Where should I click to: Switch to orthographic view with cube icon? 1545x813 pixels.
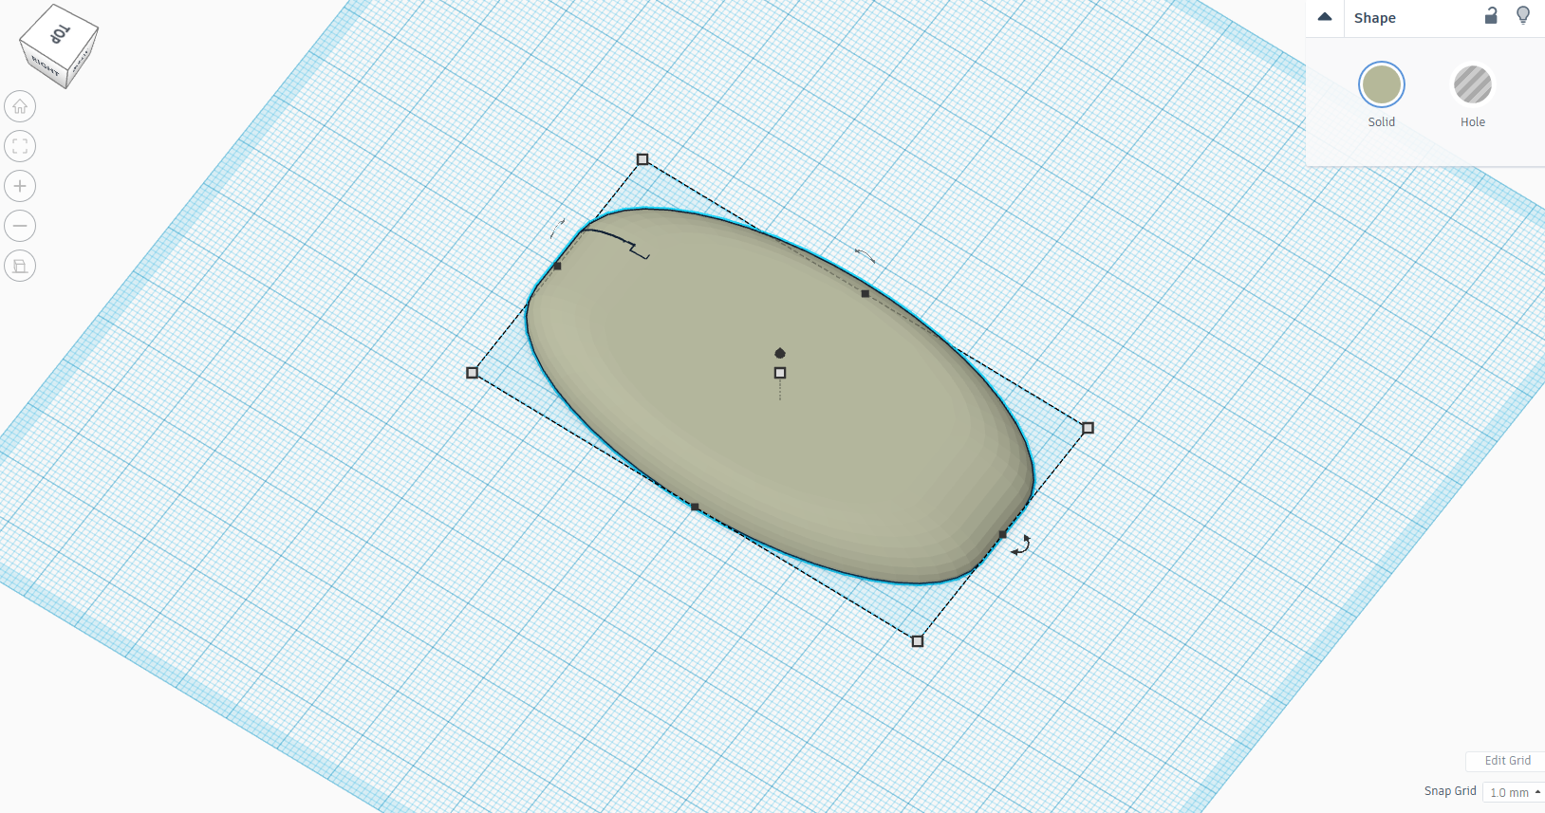[20, 266]
